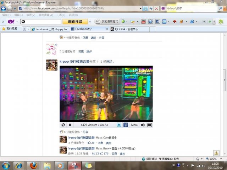
Task: Share the stream via Twitter icon
Action: [119, 125]
